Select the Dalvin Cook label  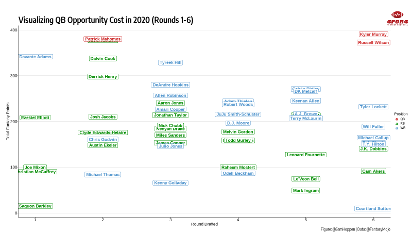103,59
